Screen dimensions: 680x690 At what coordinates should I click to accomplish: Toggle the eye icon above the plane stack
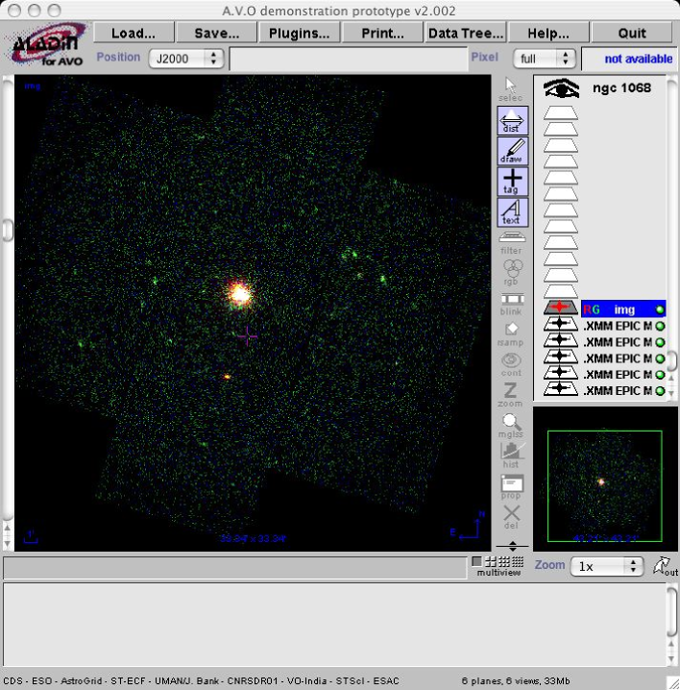tap(561, 88)
